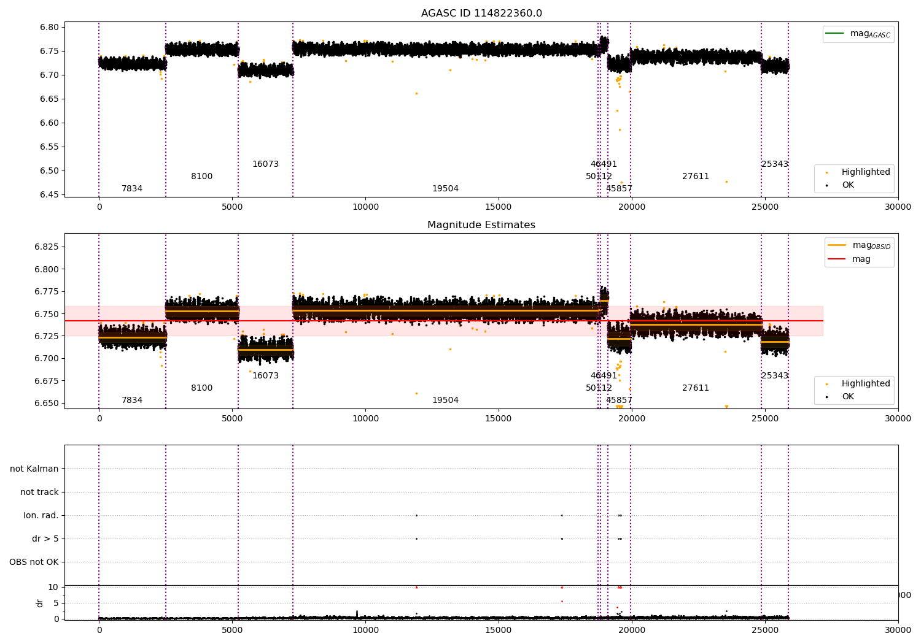Viewport: 921px width, 644px height.
Task: Click the 6.80 y-axis tick label
Action: coord(49,27)
